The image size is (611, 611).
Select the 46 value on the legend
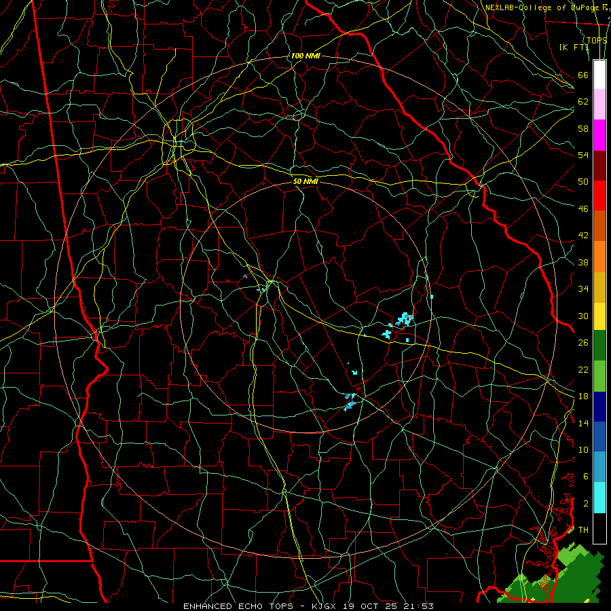[583, 208]
